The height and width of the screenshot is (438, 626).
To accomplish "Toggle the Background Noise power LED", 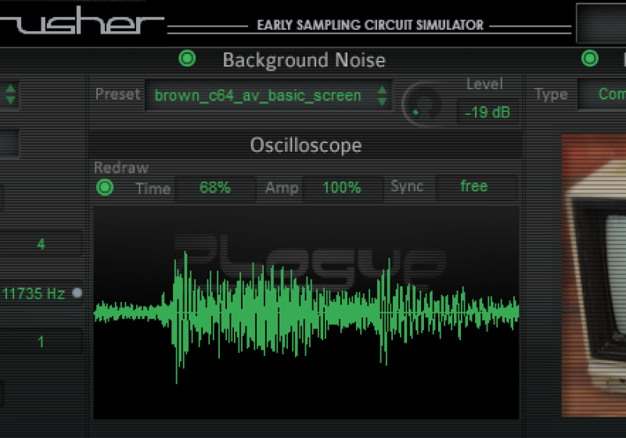I will [x=187, y=59].
